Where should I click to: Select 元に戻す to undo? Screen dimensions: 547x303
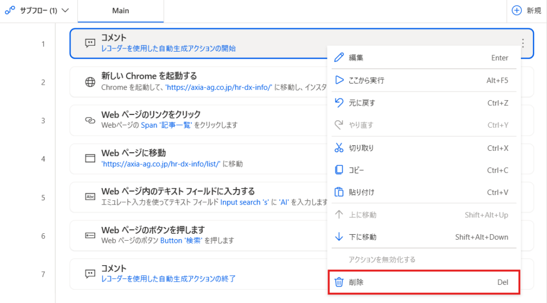[362, 103]
